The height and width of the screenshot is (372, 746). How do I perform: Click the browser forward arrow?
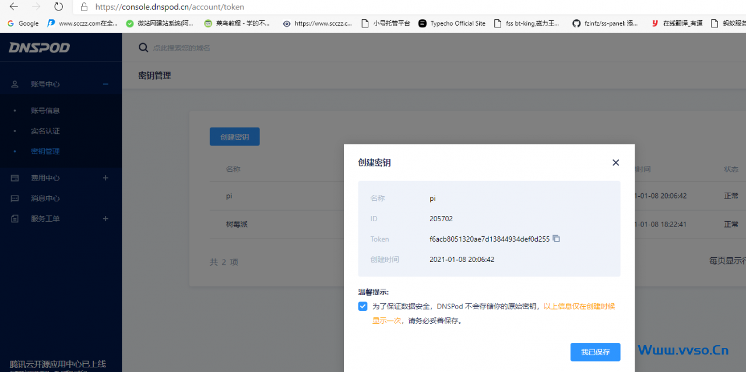[x=36, y=7]
